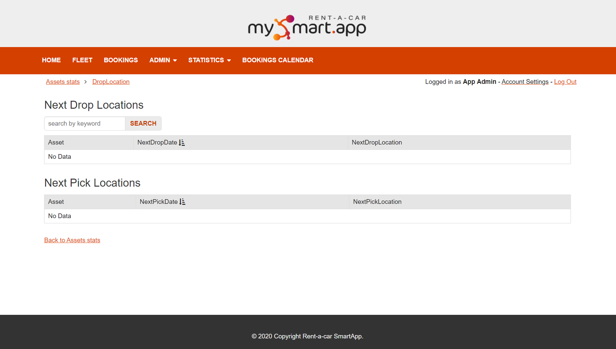The width and height of the screenshot is (616, 349).
Task: Open Account Settings
Action: (x=525, y=82)
